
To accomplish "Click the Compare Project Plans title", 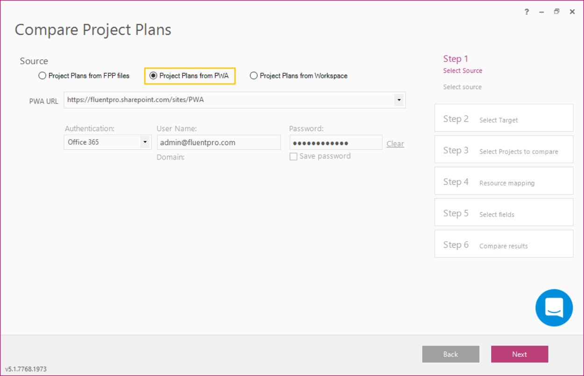I will [x=93, y=29].
